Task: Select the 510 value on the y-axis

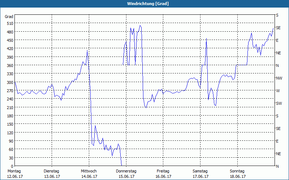Action: click(x=9, y=23)
